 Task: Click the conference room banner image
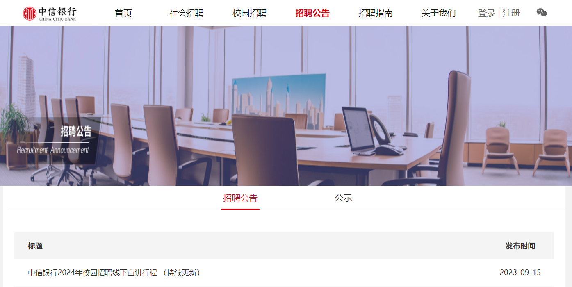[286, 106]
